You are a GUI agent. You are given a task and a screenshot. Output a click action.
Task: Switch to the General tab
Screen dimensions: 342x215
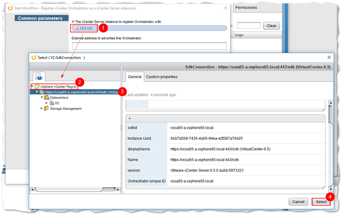(135, 77)
